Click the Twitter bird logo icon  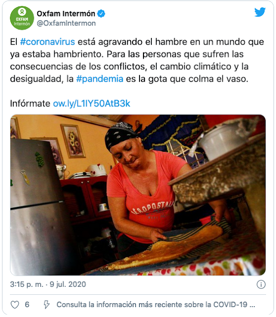(260, 12)
